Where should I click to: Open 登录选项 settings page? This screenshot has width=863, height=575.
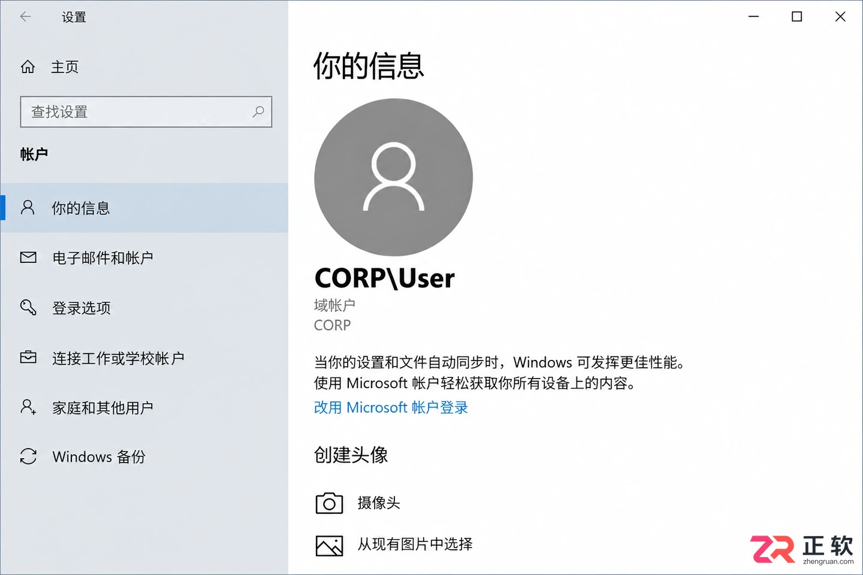click(x=144, y=308)
